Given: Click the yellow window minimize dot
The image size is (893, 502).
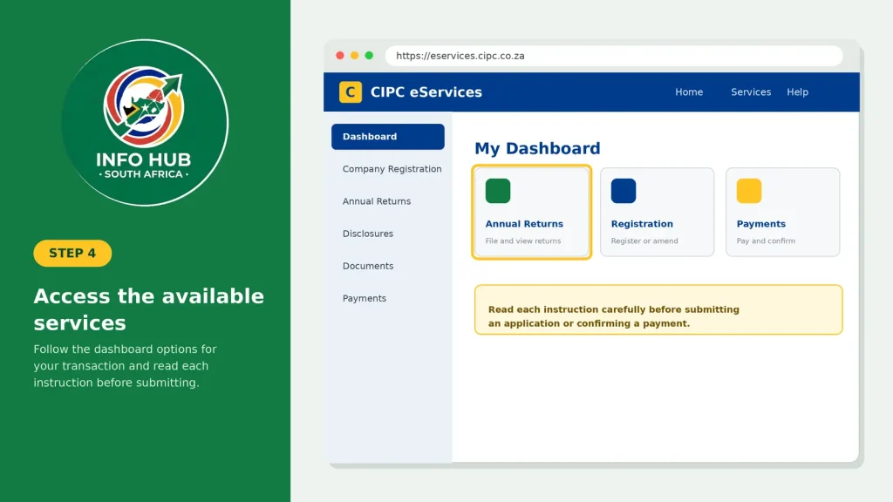Looking at the screenshot, I should pyautogui.click(x=354, y=55).
